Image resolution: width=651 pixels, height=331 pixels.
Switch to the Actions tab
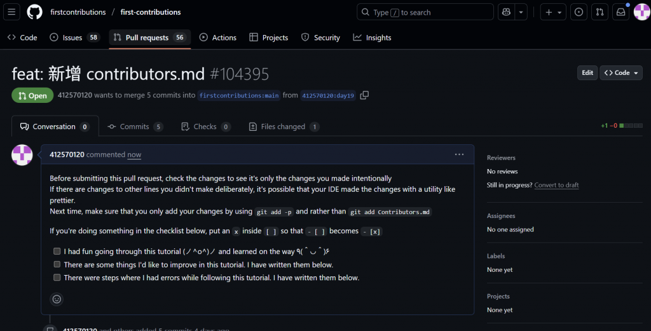pos(218,37)
